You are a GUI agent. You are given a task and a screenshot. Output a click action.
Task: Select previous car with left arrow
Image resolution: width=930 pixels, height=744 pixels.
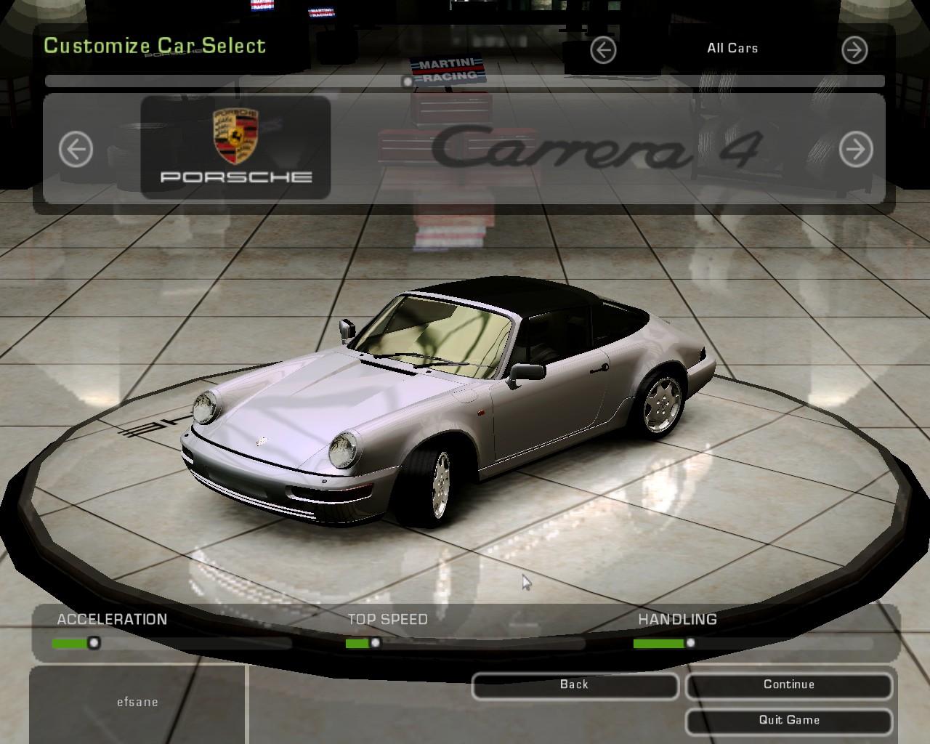point(76,150)
